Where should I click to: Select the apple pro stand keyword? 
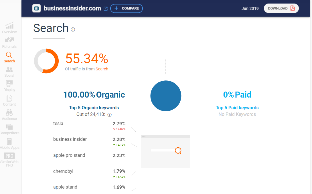[x=69, y=155]
